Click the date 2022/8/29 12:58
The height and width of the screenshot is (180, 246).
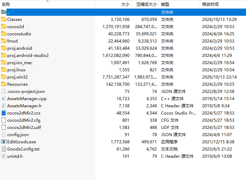point(218,92)
